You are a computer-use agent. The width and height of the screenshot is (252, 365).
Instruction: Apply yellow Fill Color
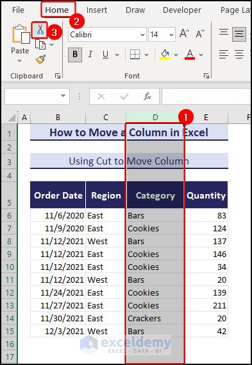coord(165,55)
